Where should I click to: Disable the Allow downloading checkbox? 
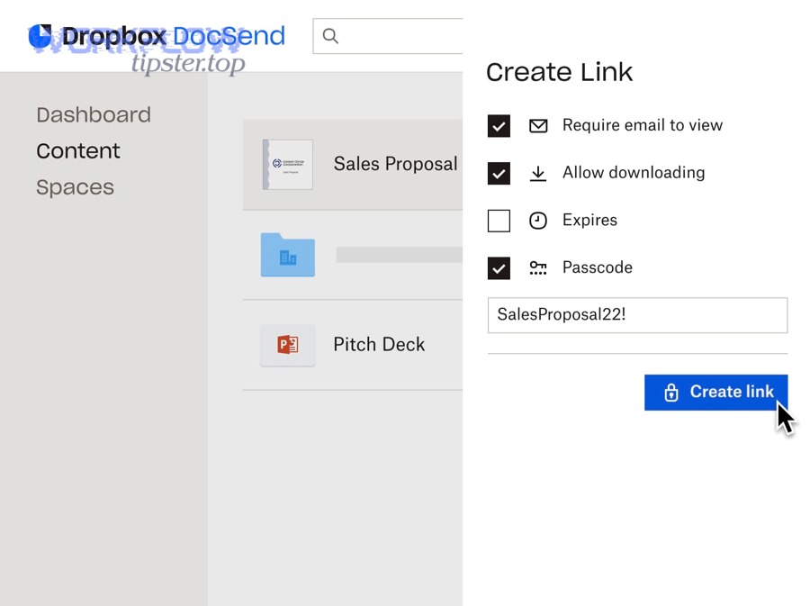coord(499,173)
